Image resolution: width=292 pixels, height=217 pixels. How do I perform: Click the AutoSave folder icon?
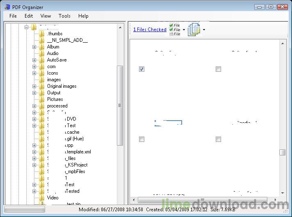[42, 60]
